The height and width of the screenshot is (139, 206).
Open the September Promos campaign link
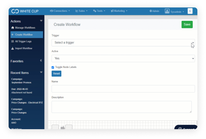coord(21,82)
